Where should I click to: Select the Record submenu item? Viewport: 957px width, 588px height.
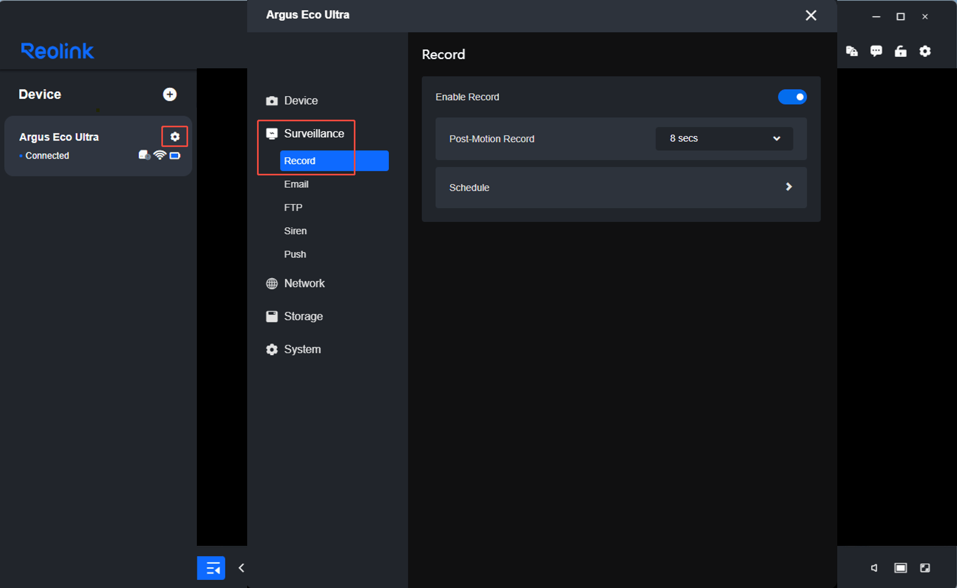[334, 161]
